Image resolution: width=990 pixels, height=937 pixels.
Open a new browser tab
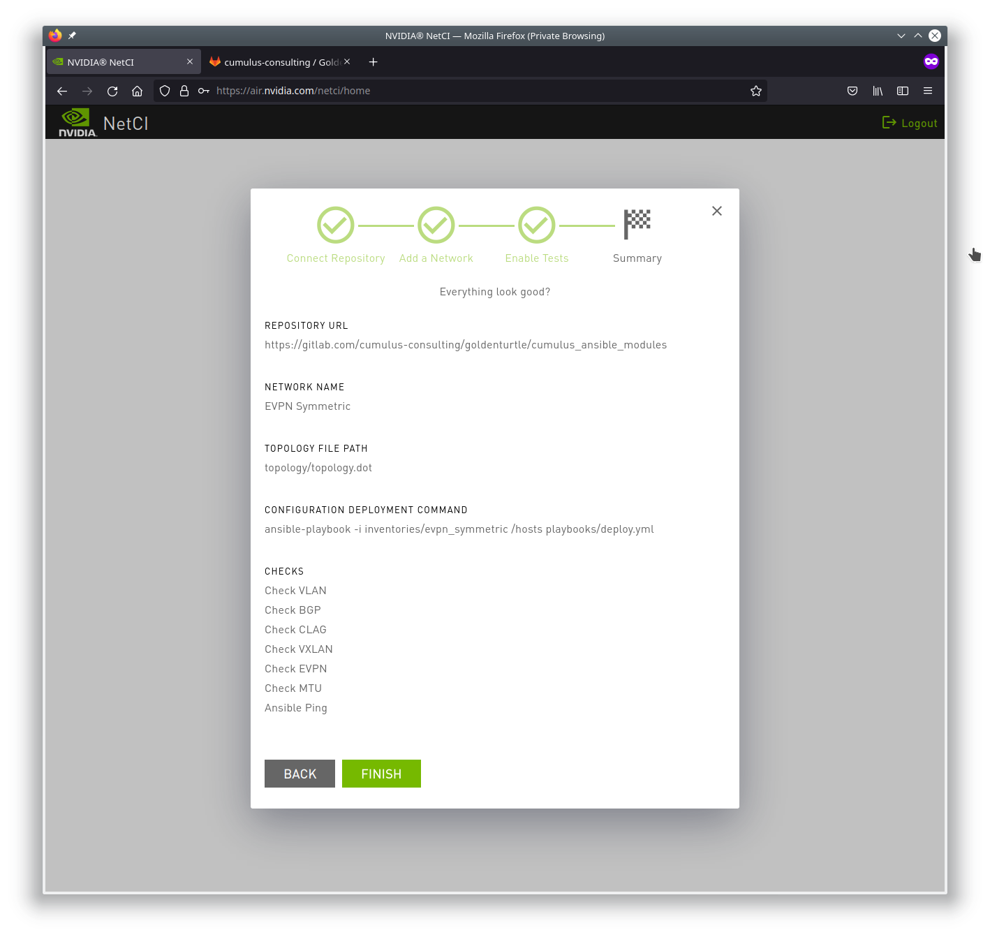point(374,62)
